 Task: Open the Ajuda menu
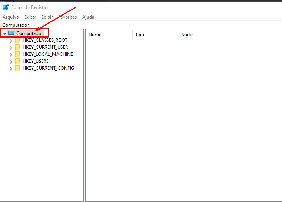(88, 17)
